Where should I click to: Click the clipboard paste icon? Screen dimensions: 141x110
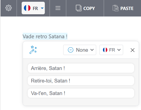116,8
